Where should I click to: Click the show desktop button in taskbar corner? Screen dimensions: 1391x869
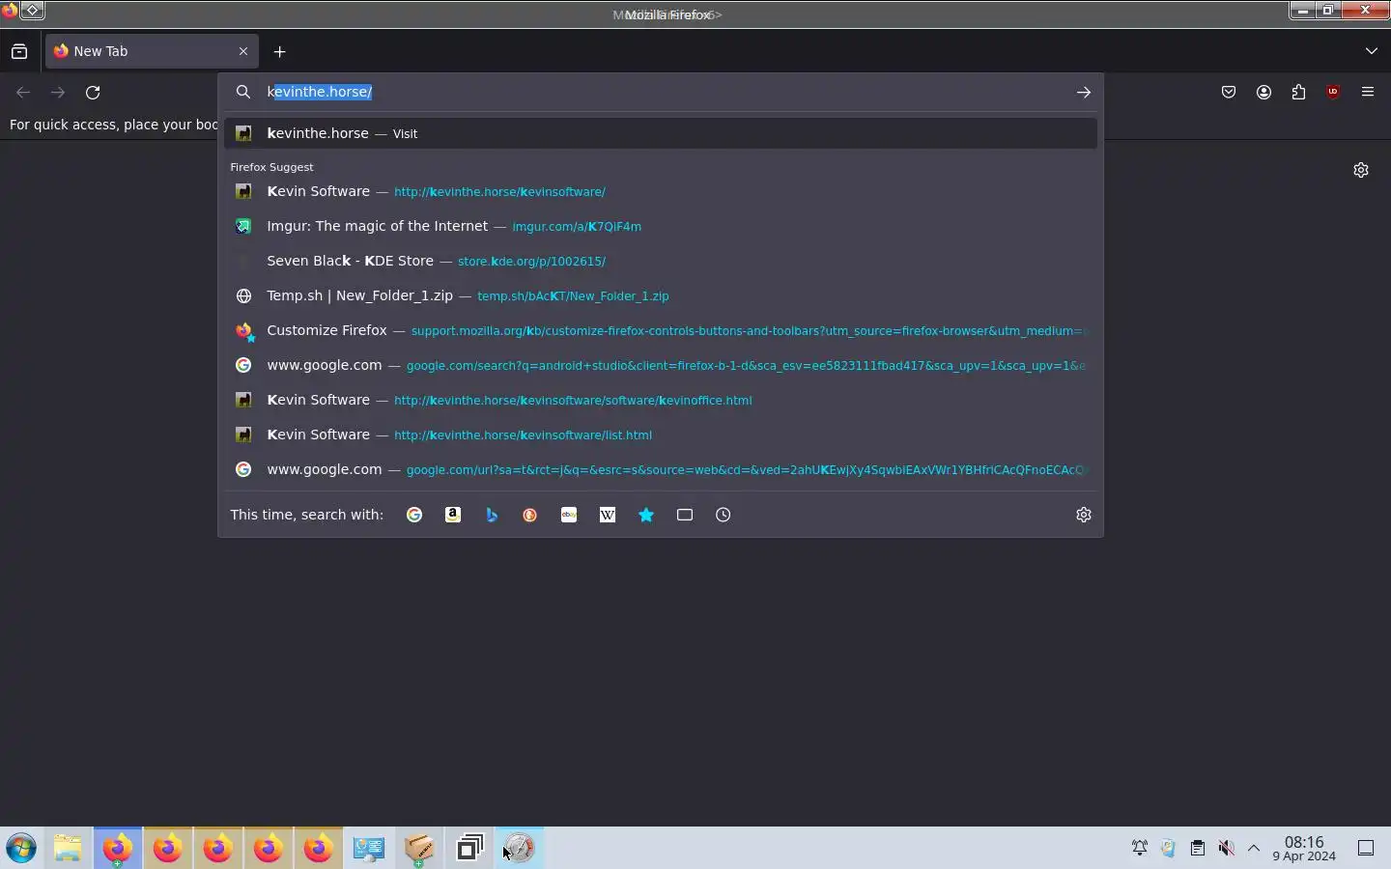tap(1366, 849)
